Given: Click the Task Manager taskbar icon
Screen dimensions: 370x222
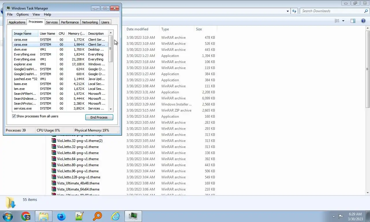Looking at the screenshot, I should (x=133, y=216).
